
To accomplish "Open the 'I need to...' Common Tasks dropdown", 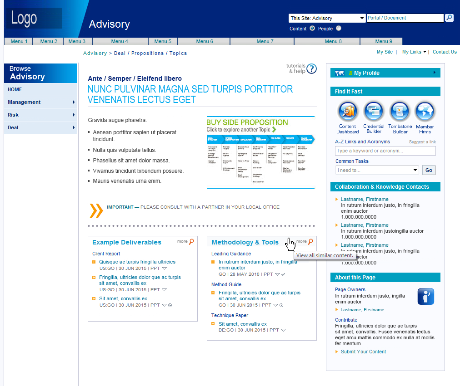I will click(377, 170).
